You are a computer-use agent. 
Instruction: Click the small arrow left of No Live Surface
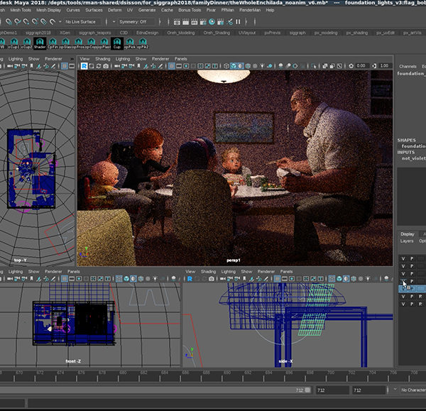click(x=60, y=22)
